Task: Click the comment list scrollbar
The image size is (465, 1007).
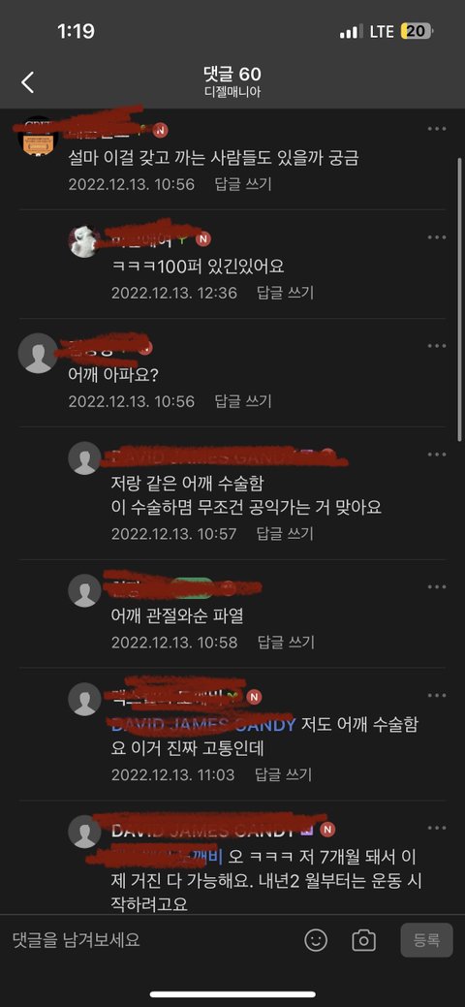Action: pyautogui.click(x=459, y=299)
